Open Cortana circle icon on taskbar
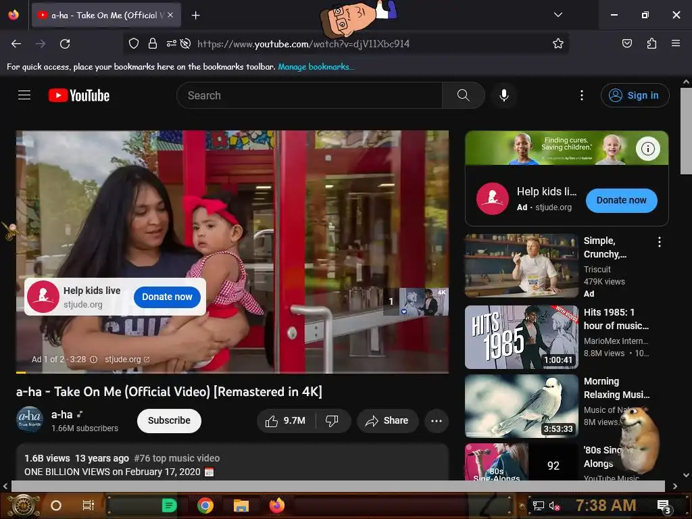The image size is (692, 519). [56, 505]
